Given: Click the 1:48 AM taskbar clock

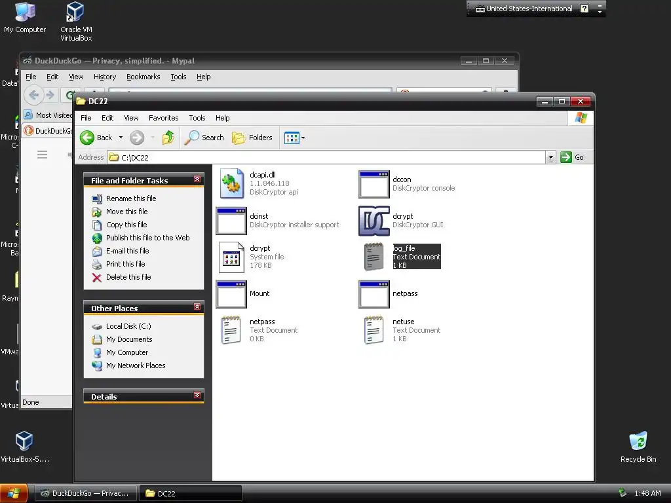Looking at the screenshot, I should pos(647,493).
